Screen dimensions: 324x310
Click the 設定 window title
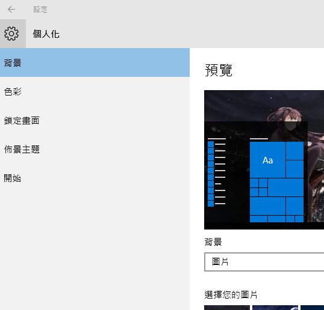coord(40,10)
